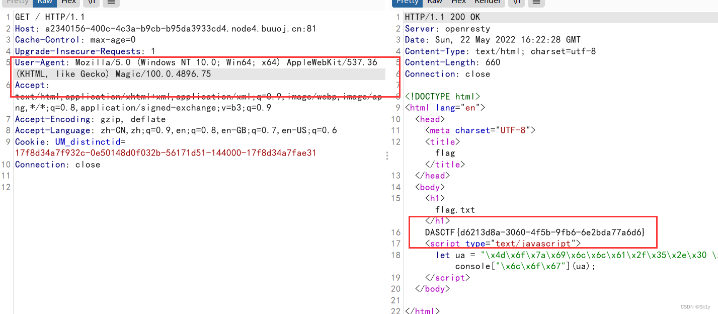
Task: Click the 'let ua =' JavaScript line
Action: [577, 255]
